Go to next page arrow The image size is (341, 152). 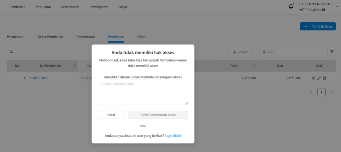point(332,92)
